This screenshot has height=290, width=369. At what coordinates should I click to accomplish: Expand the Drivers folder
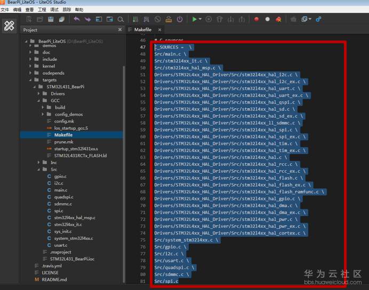click(38, 94)
